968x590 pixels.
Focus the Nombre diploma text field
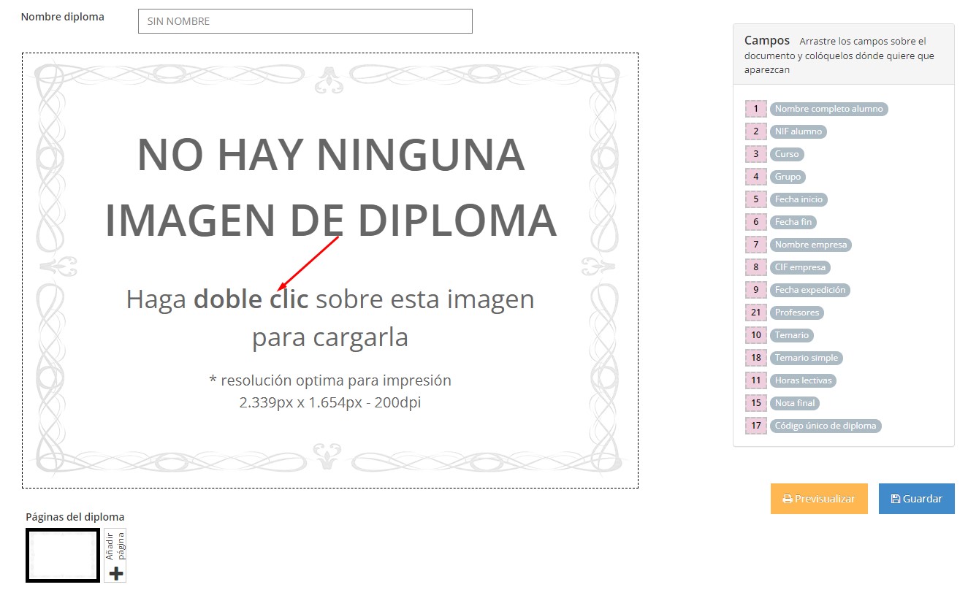[305, 21]
